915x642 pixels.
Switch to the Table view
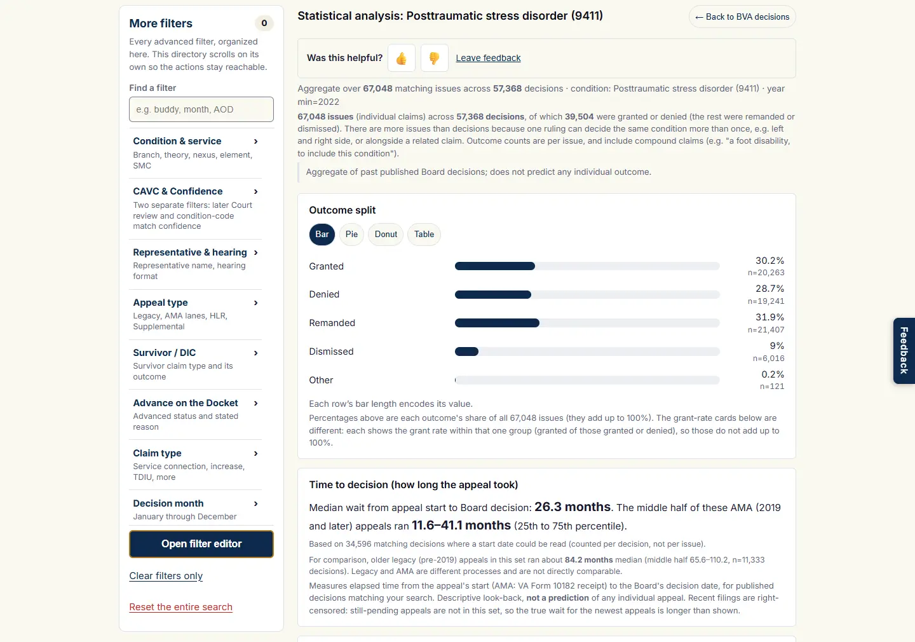coord(424,235)
